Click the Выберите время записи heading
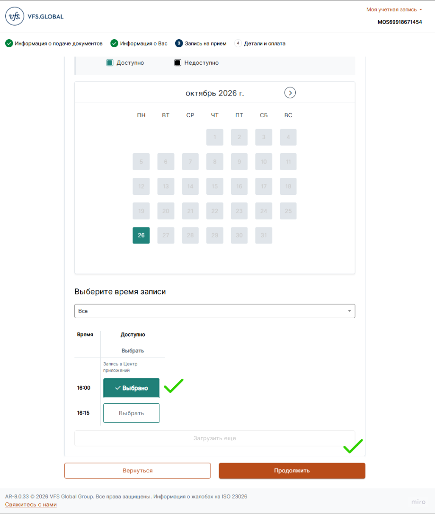This screenshot has width=435, height=514. click(x=120, y=292)
